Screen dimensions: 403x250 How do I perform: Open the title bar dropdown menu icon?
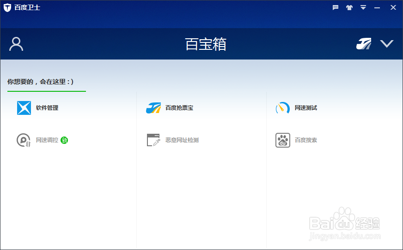click(x=363, y=7)
